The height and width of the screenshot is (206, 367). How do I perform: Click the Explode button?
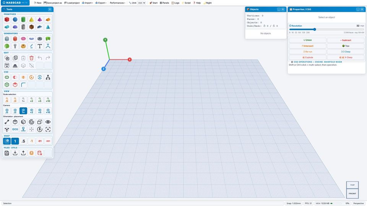point(307,58)
